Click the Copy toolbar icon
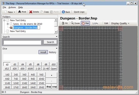139x95 pixels. (x=42, y=12)
